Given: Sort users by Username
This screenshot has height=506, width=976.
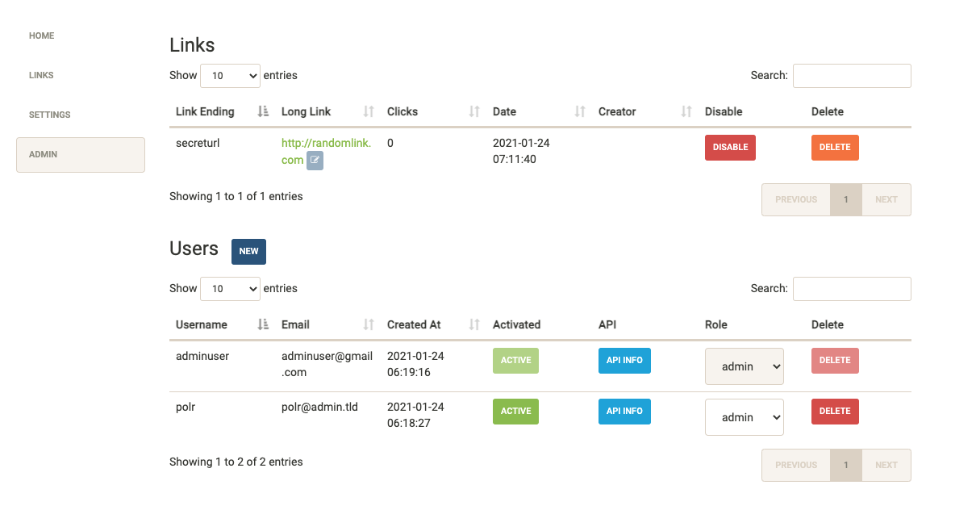Looking at the screenshot, I should pyautogui.click(x=261, y=324).
